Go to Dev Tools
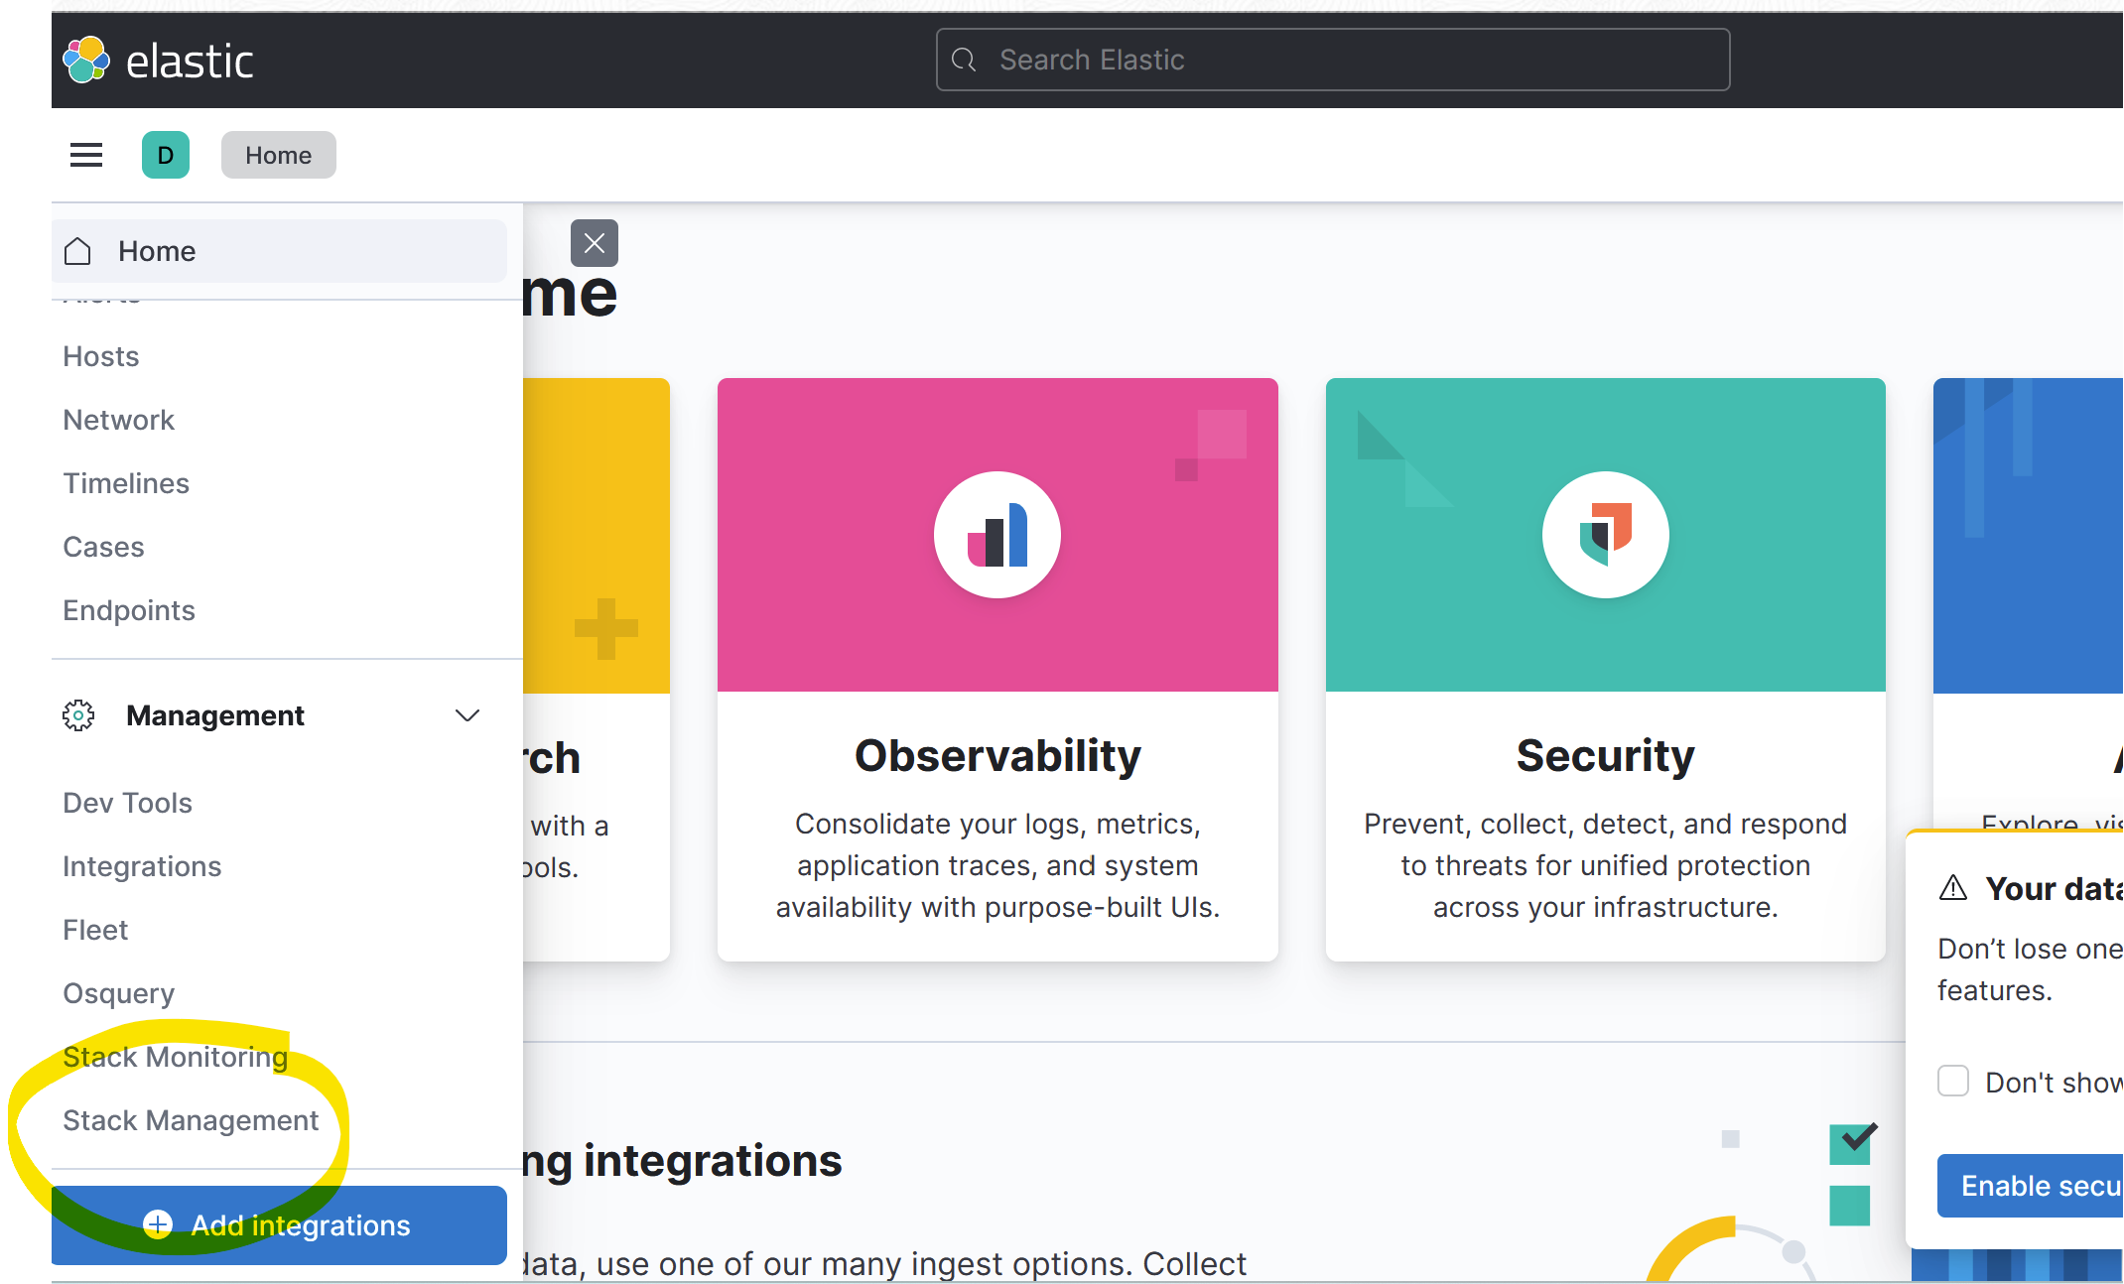 point(127,803)
